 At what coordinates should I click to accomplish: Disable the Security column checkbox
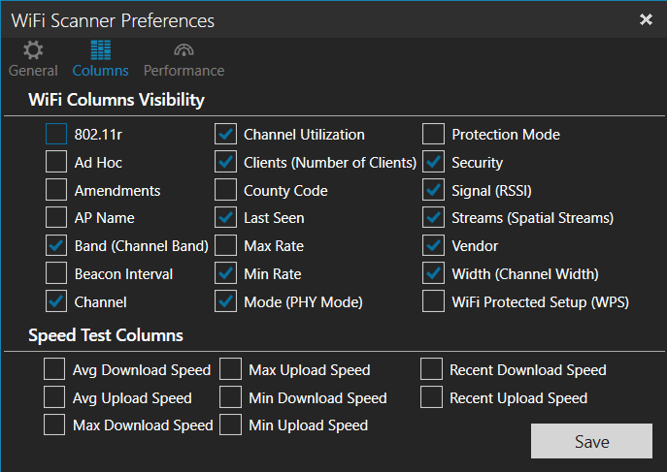[x=433, y=162]
